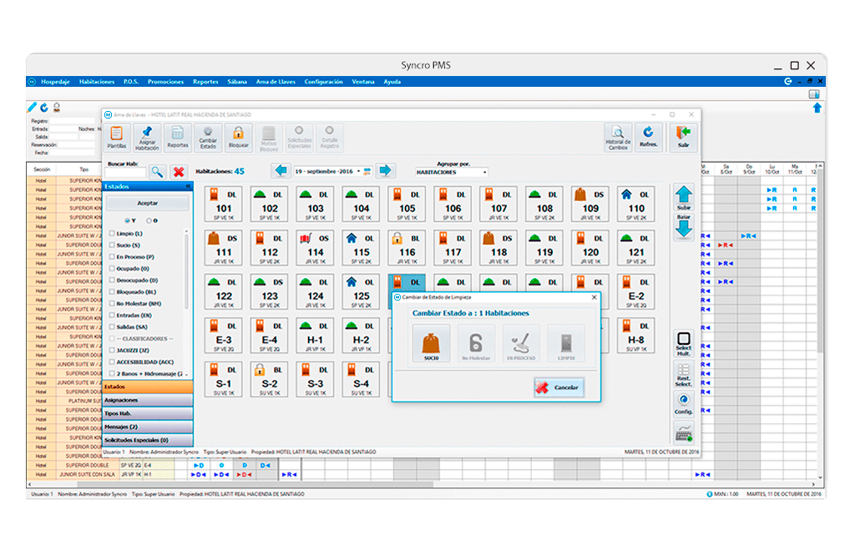Image resolution: width=850 pixels, height=556 pixels.
Task: Select the Y radio button
Action: pyautogui.click(x=127, y=220)
